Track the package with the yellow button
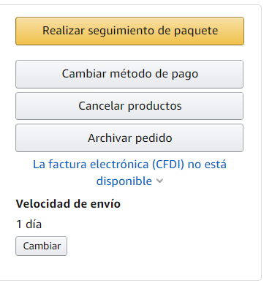Viewport: 272px width, 283px height. click(x=129, y=31)
